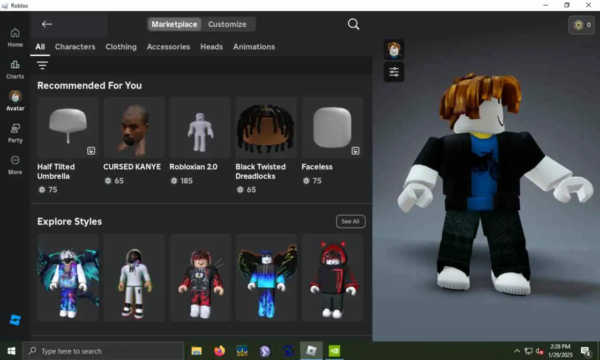Viewport: 600px width, 360px height.
Task: Click the taskbar clock showing 2:28 PM
Action: pyautogui.click(x=560, y=351)
